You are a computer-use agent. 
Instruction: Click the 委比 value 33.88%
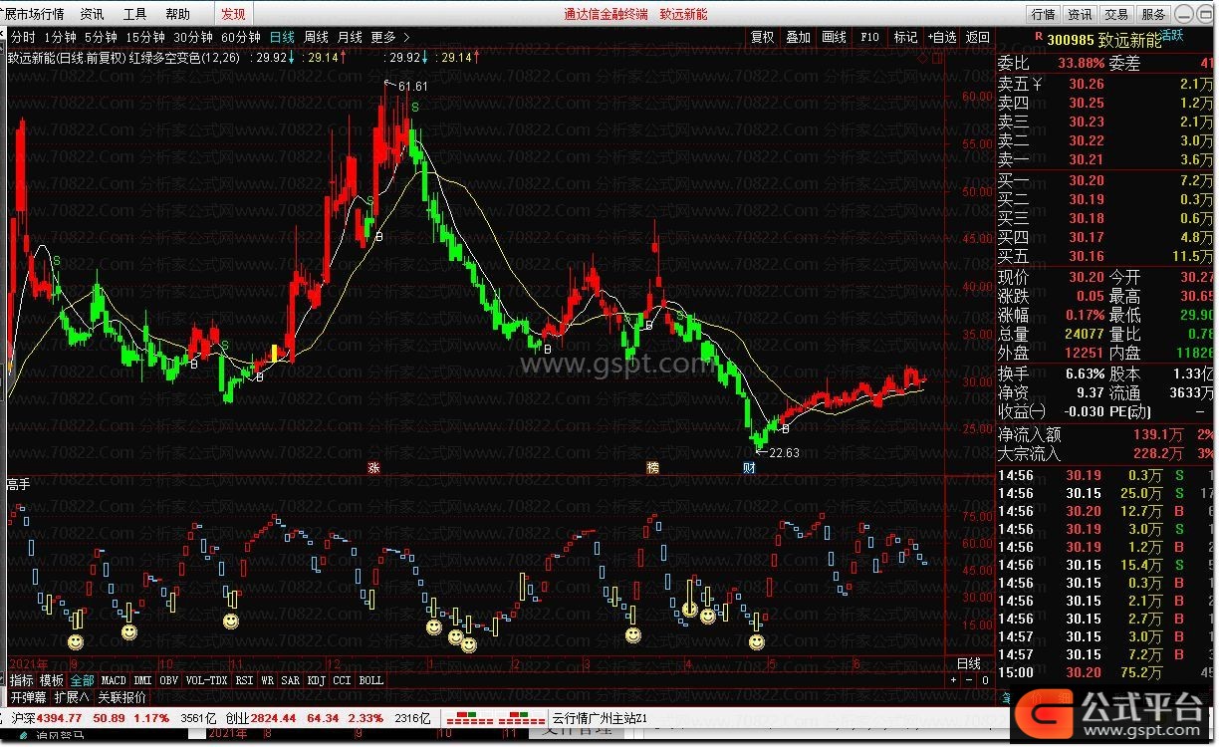tap(1082, 64)
